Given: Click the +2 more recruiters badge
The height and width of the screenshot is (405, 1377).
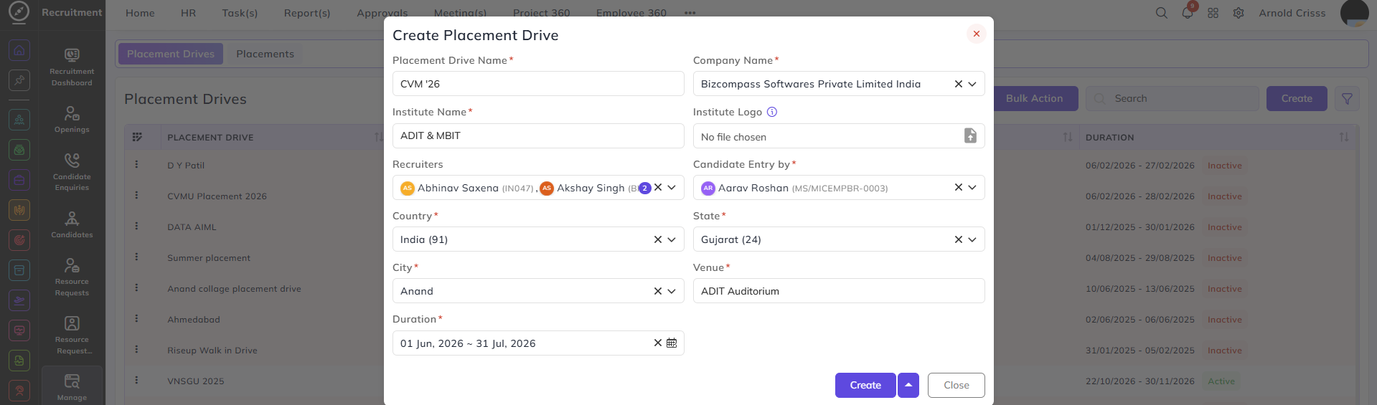Looking at the screenshot, I should click(x=644, y=188).
